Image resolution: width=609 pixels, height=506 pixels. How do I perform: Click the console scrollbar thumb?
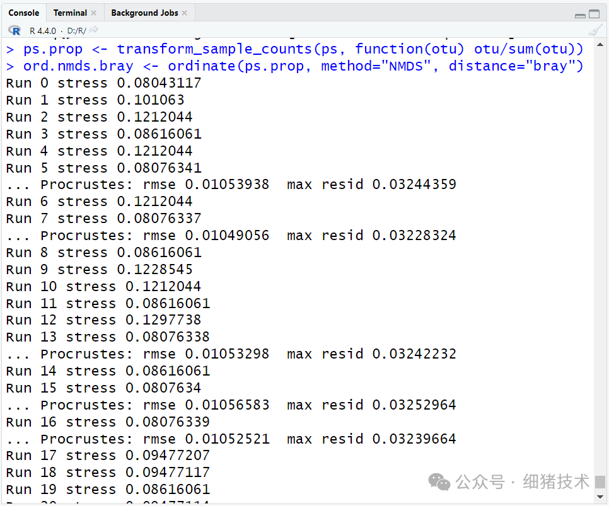(600, 481)
